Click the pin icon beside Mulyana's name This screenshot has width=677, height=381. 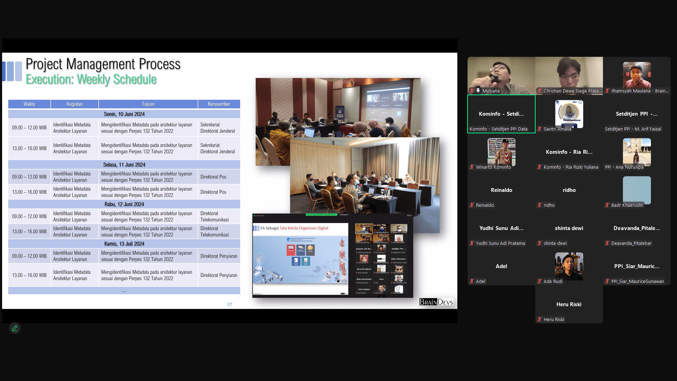tap(478, 91)
